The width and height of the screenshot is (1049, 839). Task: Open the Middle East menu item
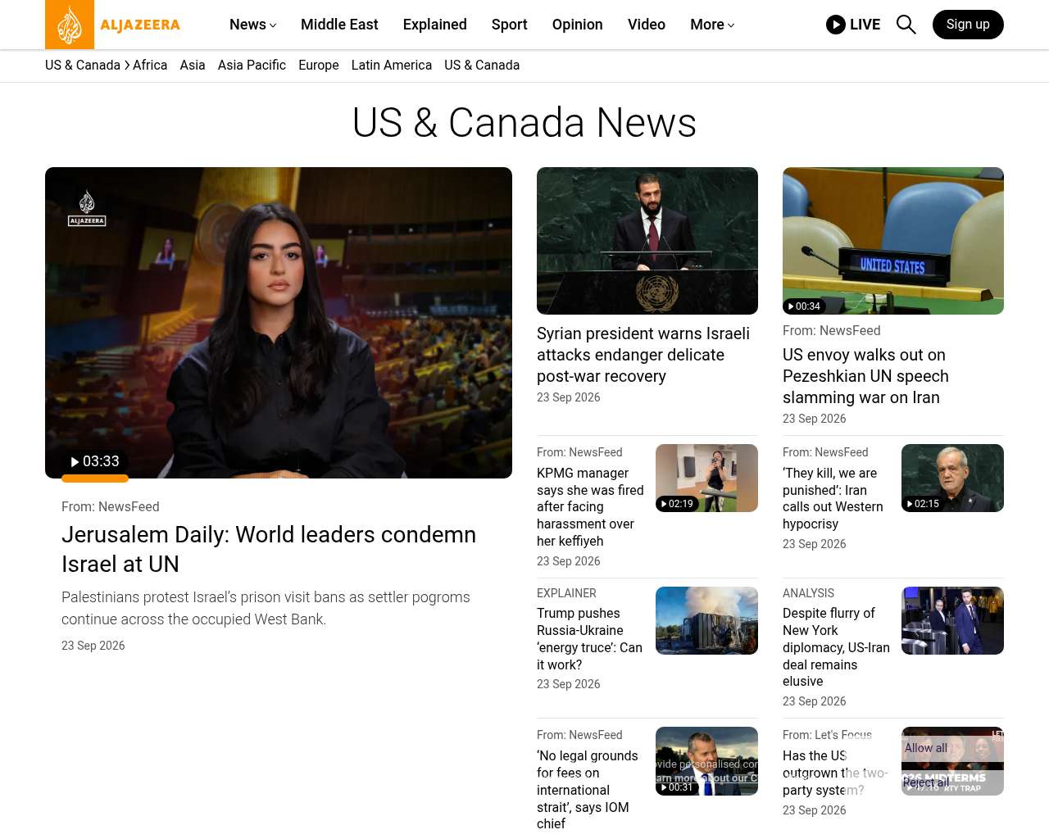click(x=339, y=25)
